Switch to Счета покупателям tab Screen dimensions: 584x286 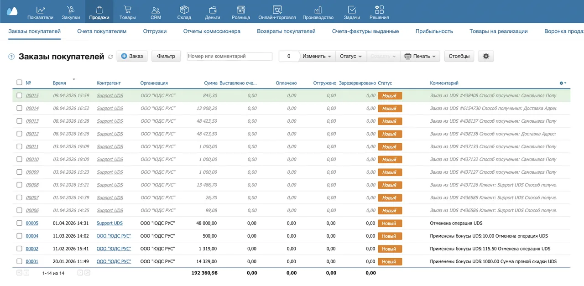[x=102, y=31]
